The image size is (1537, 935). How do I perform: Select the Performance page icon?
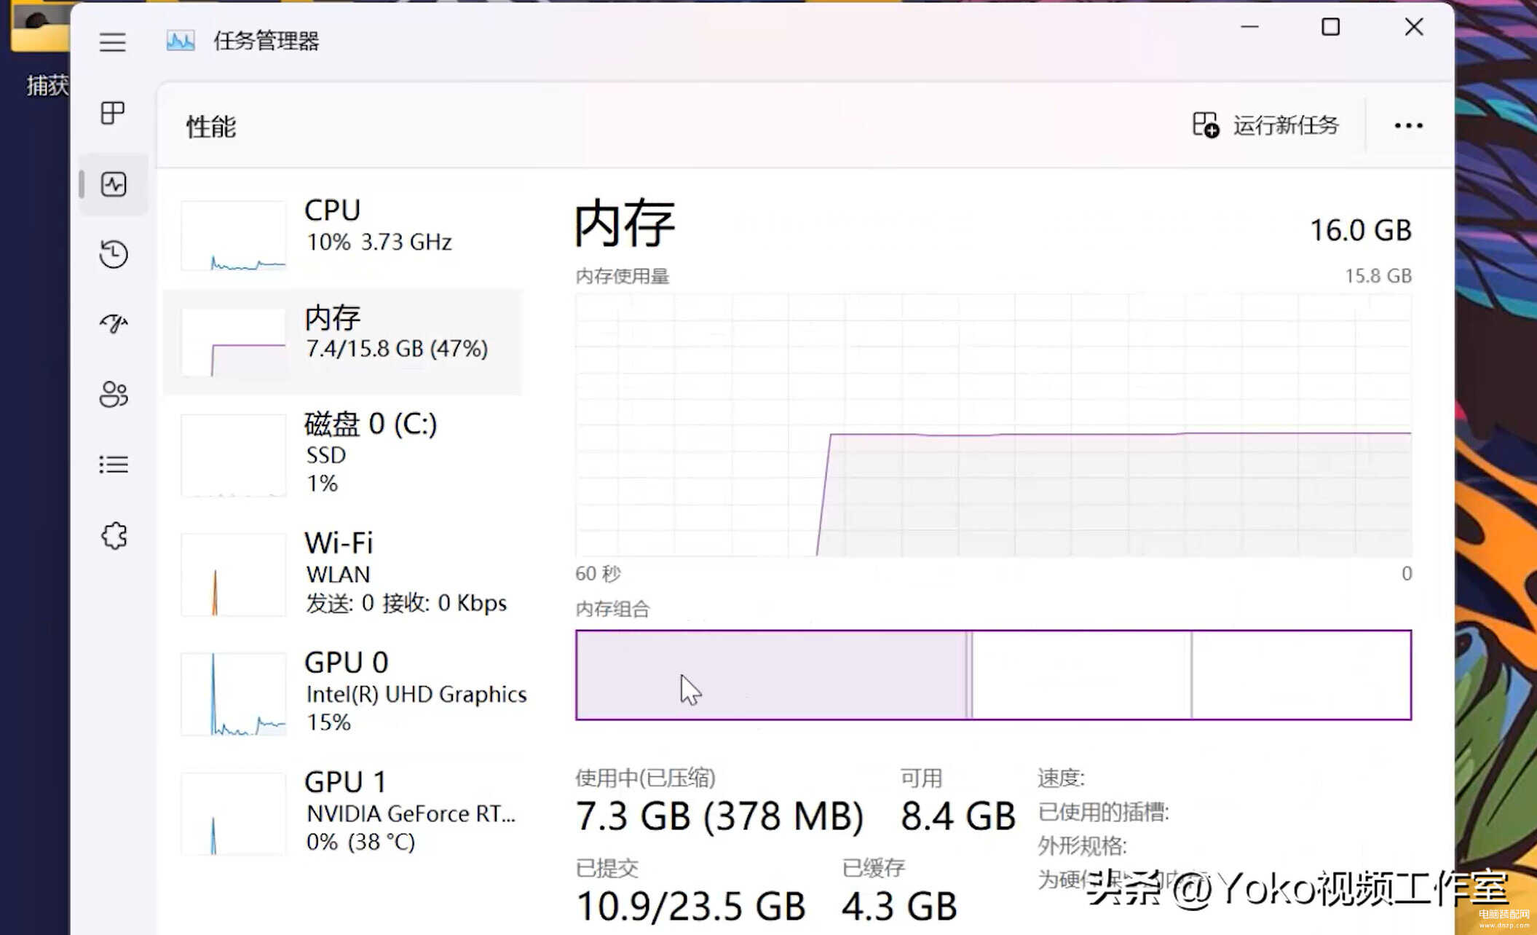click(x=114, y=184)
